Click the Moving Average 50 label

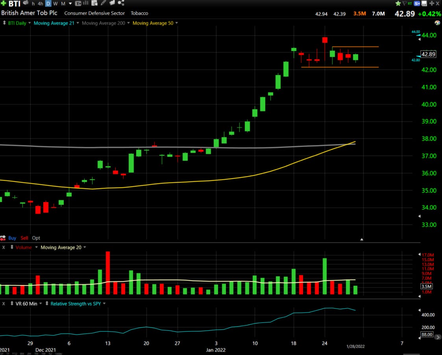point(153,23)
